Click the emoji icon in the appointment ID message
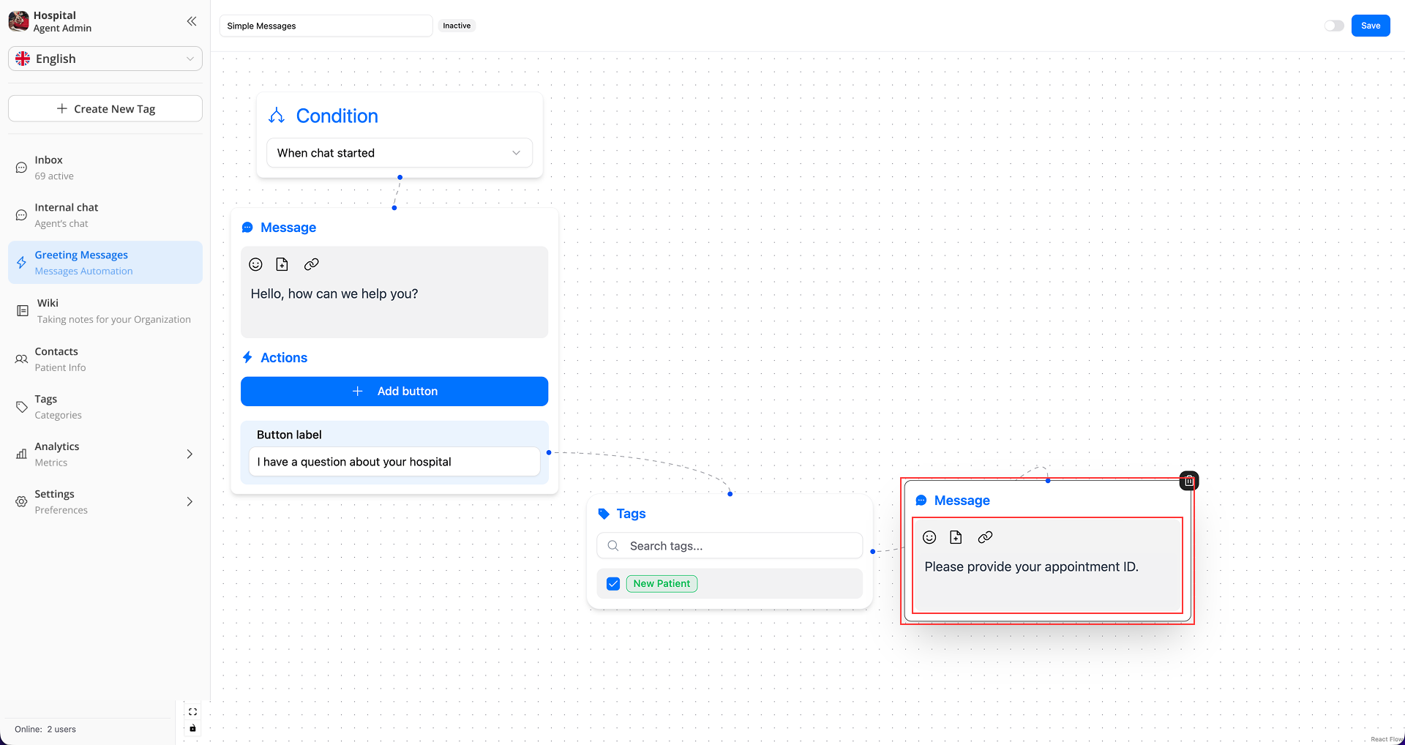The height and width of the screenshot is (745, 1405). (929, 537)
